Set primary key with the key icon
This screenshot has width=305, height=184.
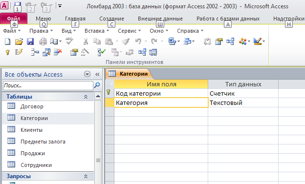pyautogui.click(x=8, y=52)
